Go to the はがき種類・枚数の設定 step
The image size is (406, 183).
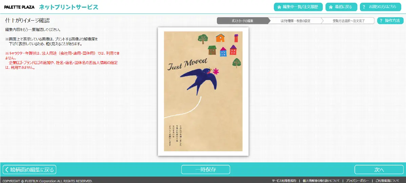295,21
